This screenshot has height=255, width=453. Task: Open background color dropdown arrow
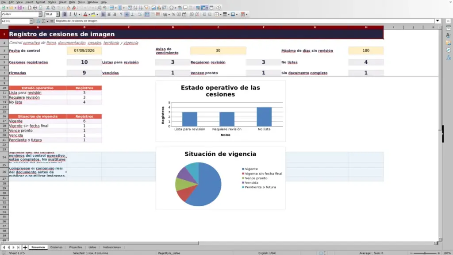click(x=97, y=15)
